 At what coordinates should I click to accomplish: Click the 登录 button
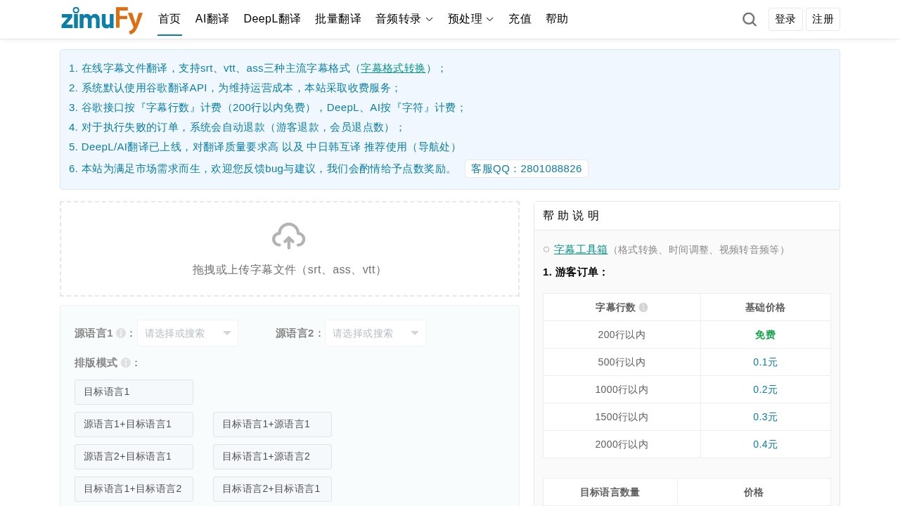pos(785,20)
